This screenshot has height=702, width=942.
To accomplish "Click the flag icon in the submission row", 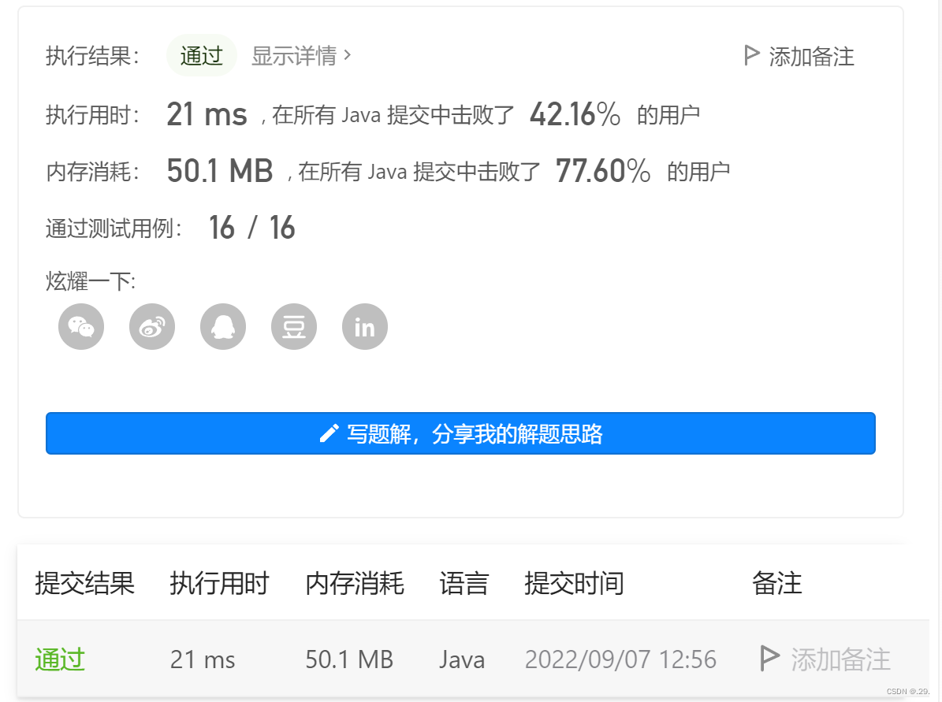I will point(769,659).
